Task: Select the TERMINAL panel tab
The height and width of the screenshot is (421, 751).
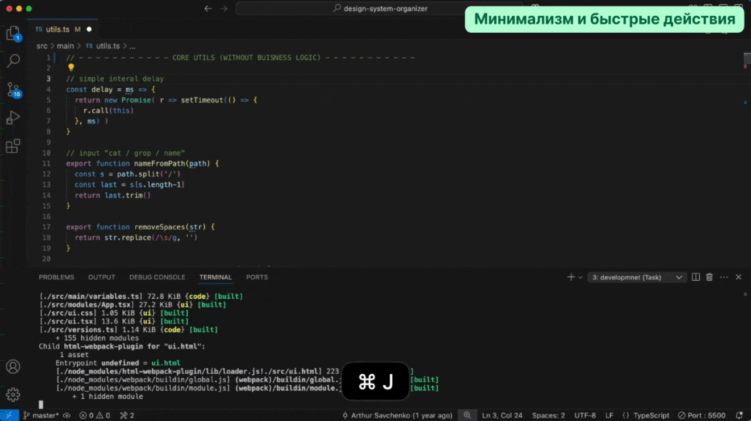Action: point(216,277)
